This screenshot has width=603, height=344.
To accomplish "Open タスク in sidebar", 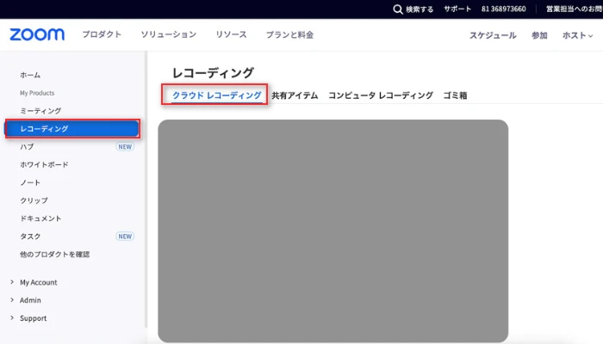I will pyautogui.click(x=30, y=236).
